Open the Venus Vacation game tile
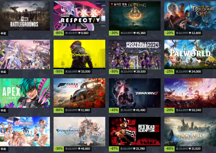The height and width of the screenshot is (153, 216). click(25, 131)
